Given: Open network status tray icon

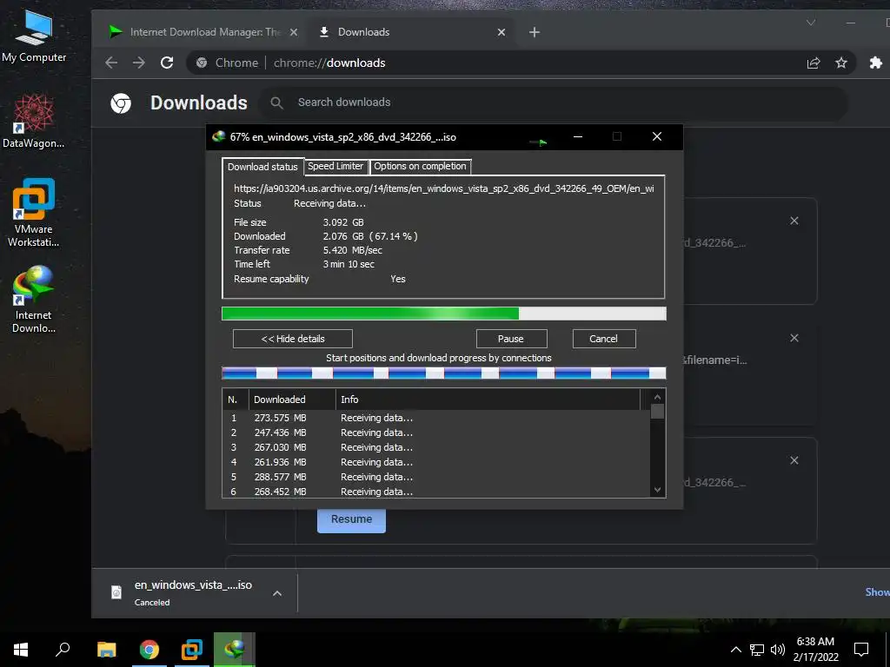Looking at the screenshot, I should tap(757, 650).
